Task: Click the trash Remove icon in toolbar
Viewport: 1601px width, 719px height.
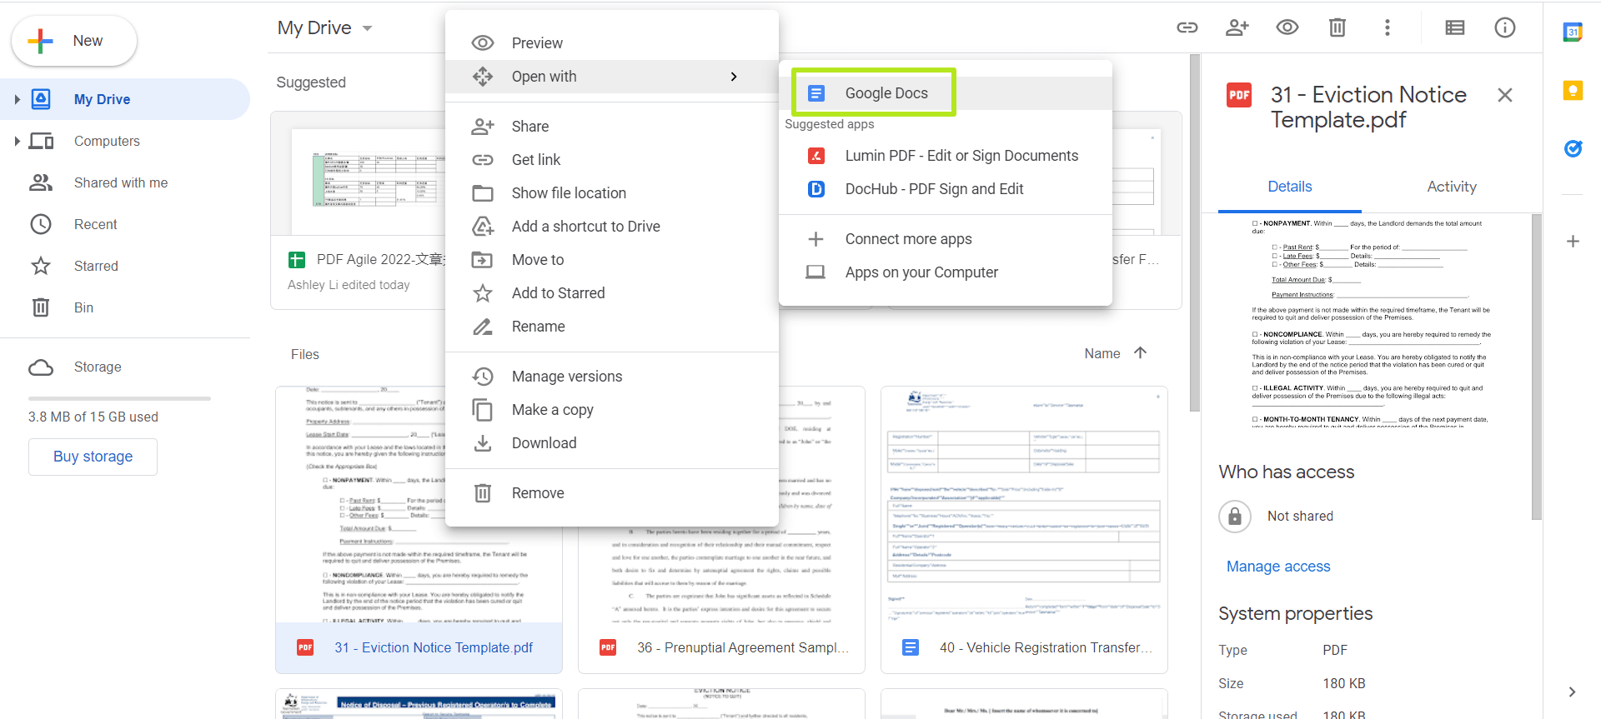Action: pyautogui.click(x=1337, y=27)
